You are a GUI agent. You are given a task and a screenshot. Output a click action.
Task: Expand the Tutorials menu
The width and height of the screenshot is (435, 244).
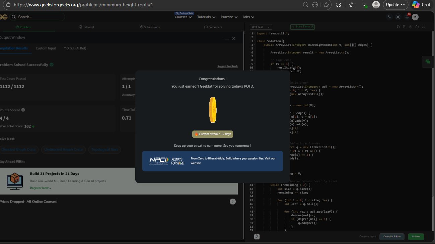pyautogui.click(x=206, y=17)
